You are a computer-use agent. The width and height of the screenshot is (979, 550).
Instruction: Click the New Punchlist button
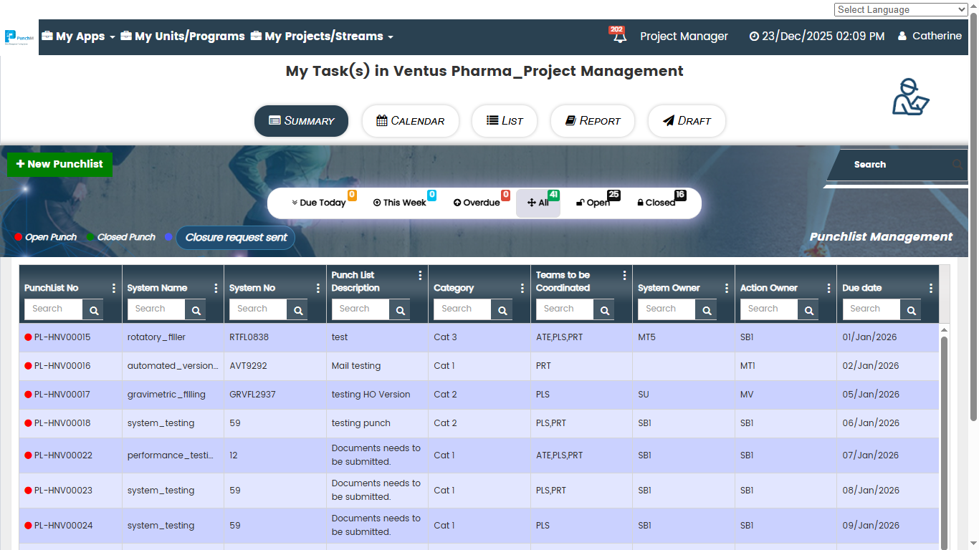pos(59,164)
